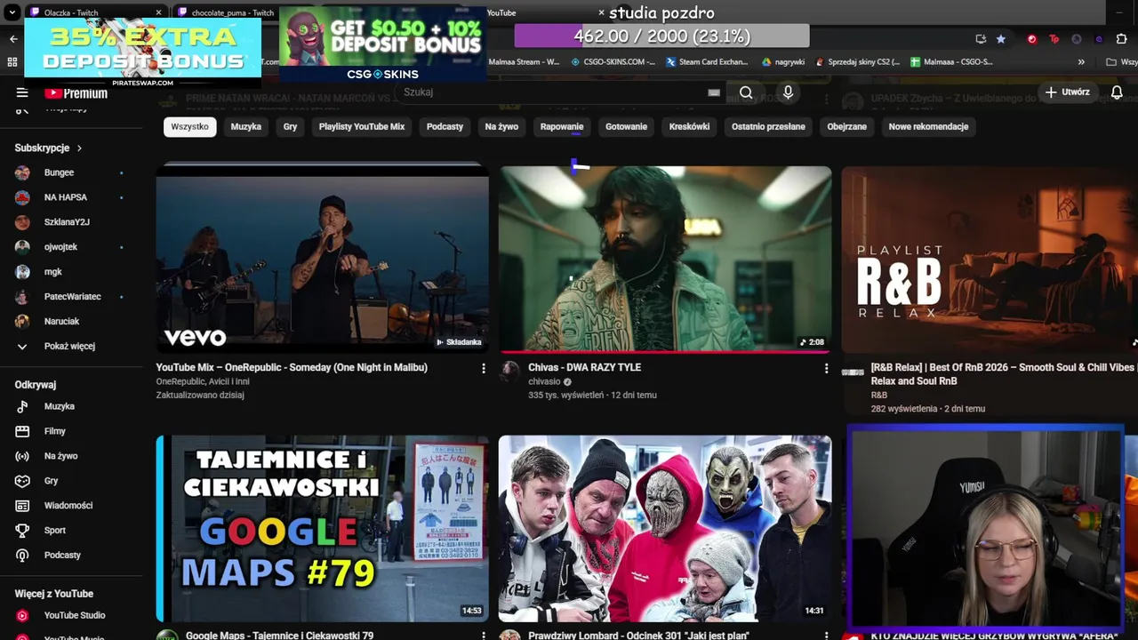Screen dimensions: 1138x640
Task: Close the Olaczka - Twitch tab
Action: click(x=159, y=12)
